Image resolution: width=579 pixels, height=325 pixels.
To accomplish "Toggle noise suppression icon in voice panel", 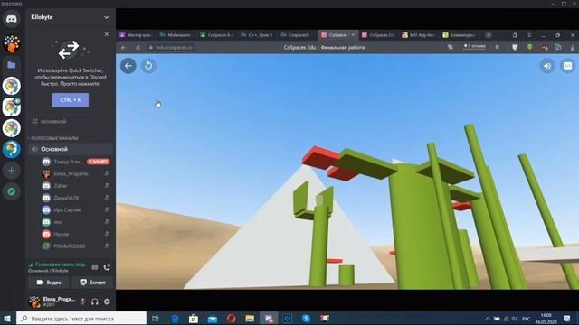I will [95, 267].
